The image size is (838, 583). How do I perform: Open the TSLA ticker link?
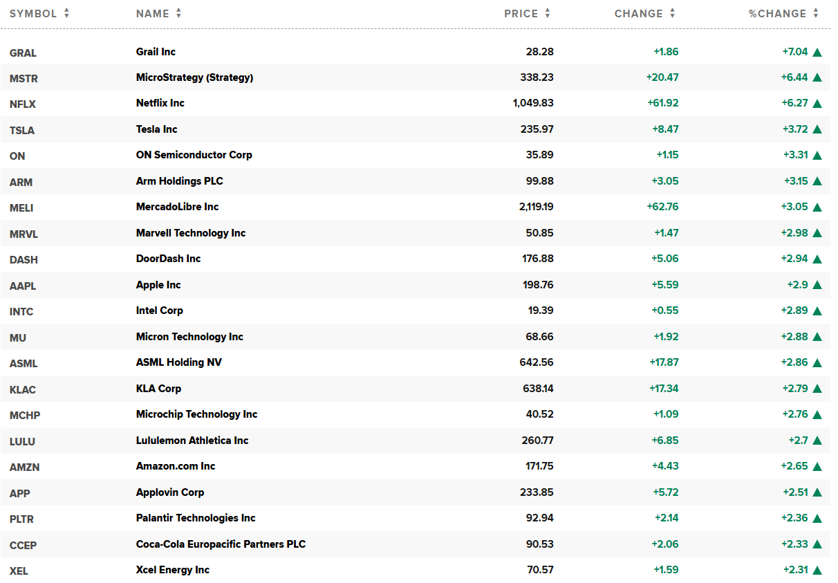(x=22, y=131)
